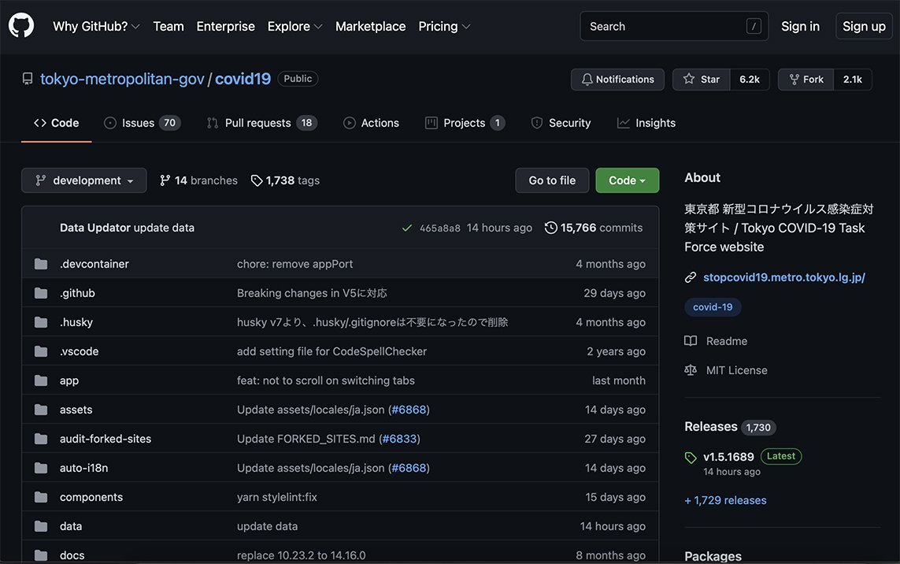Click the .vscode folder icon

click(41, 351)
